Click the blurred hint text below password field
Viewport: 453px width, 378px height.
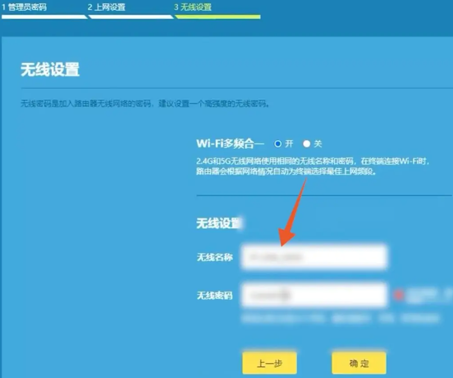(339, 319)
